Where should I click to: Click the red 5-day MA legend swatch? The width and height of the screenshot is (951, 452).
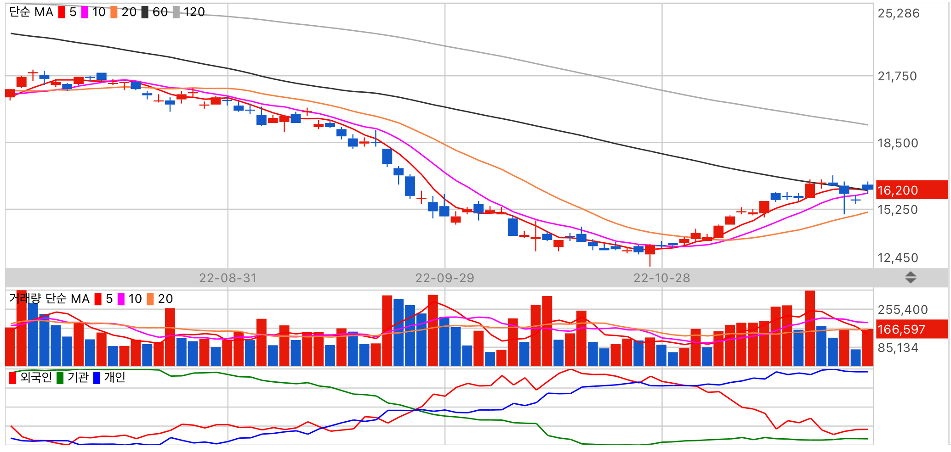point(62,12)
